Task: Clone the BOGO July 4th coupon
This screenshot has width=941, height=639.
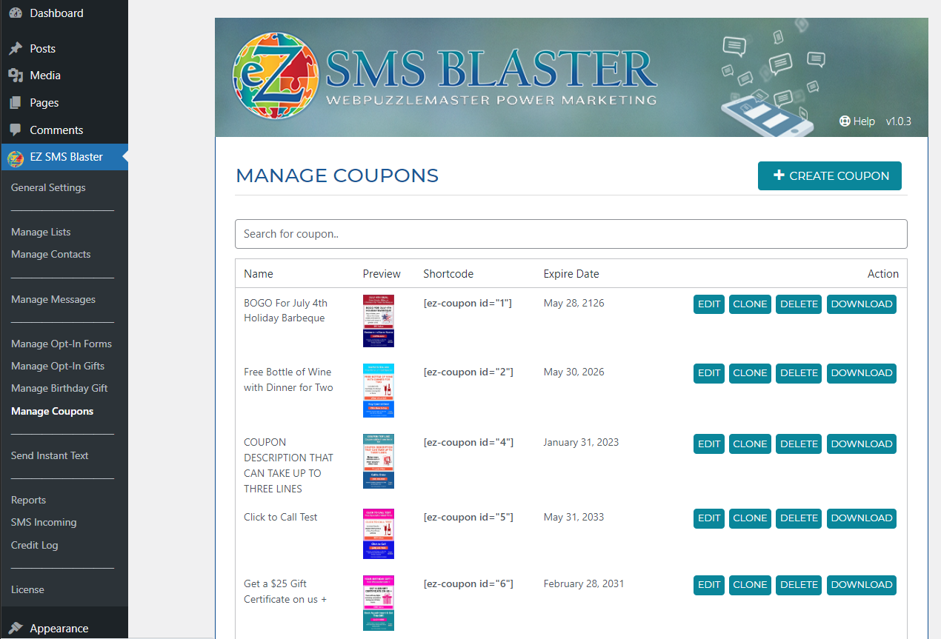Action: [x=750, y=304]
